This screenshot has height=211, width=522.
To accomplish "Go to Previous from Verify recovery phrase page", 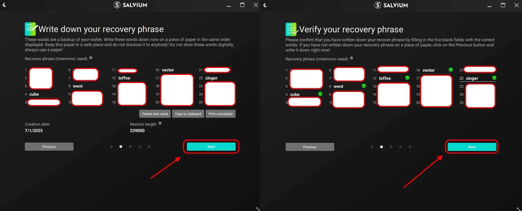I will coord(310,147).
